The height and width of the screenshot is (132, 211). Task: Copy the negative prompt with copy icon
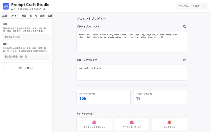click(x=184, y=60)
